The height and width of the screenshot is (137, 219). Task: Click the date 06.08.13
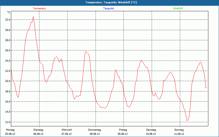38,134
